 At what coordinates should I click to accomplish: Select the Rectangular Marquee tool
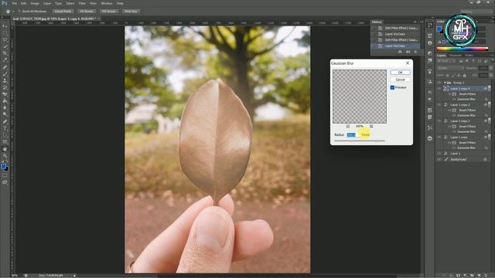5,32
